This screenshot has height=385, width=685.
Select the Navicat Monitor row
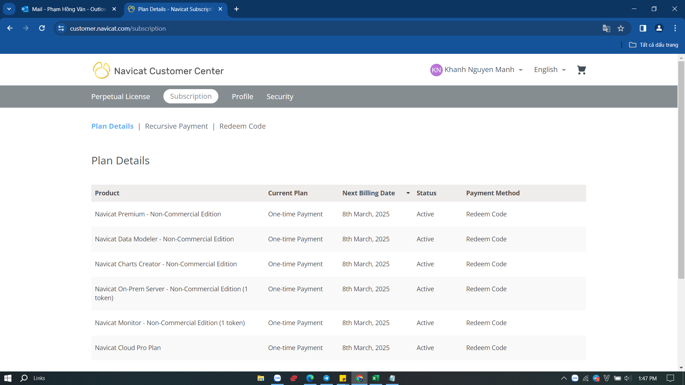pyautogui.click(x=339, y=323)
